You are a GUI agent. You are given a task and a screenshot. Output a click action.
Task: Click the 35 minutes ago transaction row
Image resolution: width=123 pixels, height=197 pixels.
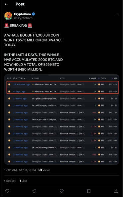point(62,85)
